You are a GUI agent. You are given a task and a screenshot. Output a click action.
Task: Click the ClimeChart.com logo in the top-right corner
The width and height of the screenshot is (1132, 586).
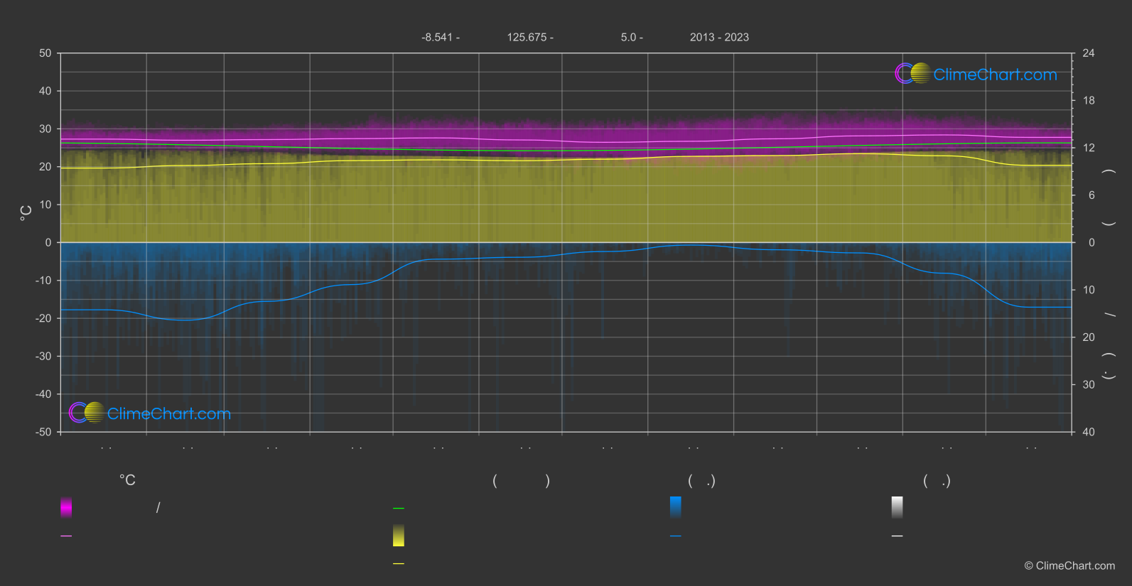coord(976,74)
